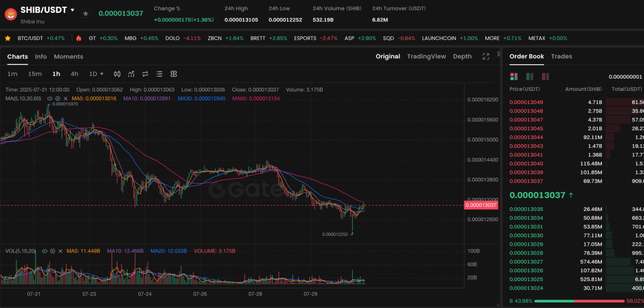
Task: Show the Depth chart view
Action: (462, 56)
